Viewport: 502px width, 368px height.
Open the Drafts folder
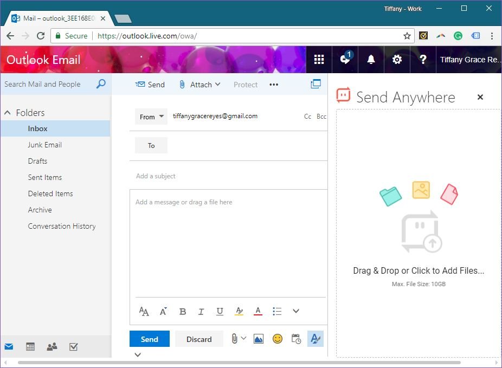coord(37,161)
